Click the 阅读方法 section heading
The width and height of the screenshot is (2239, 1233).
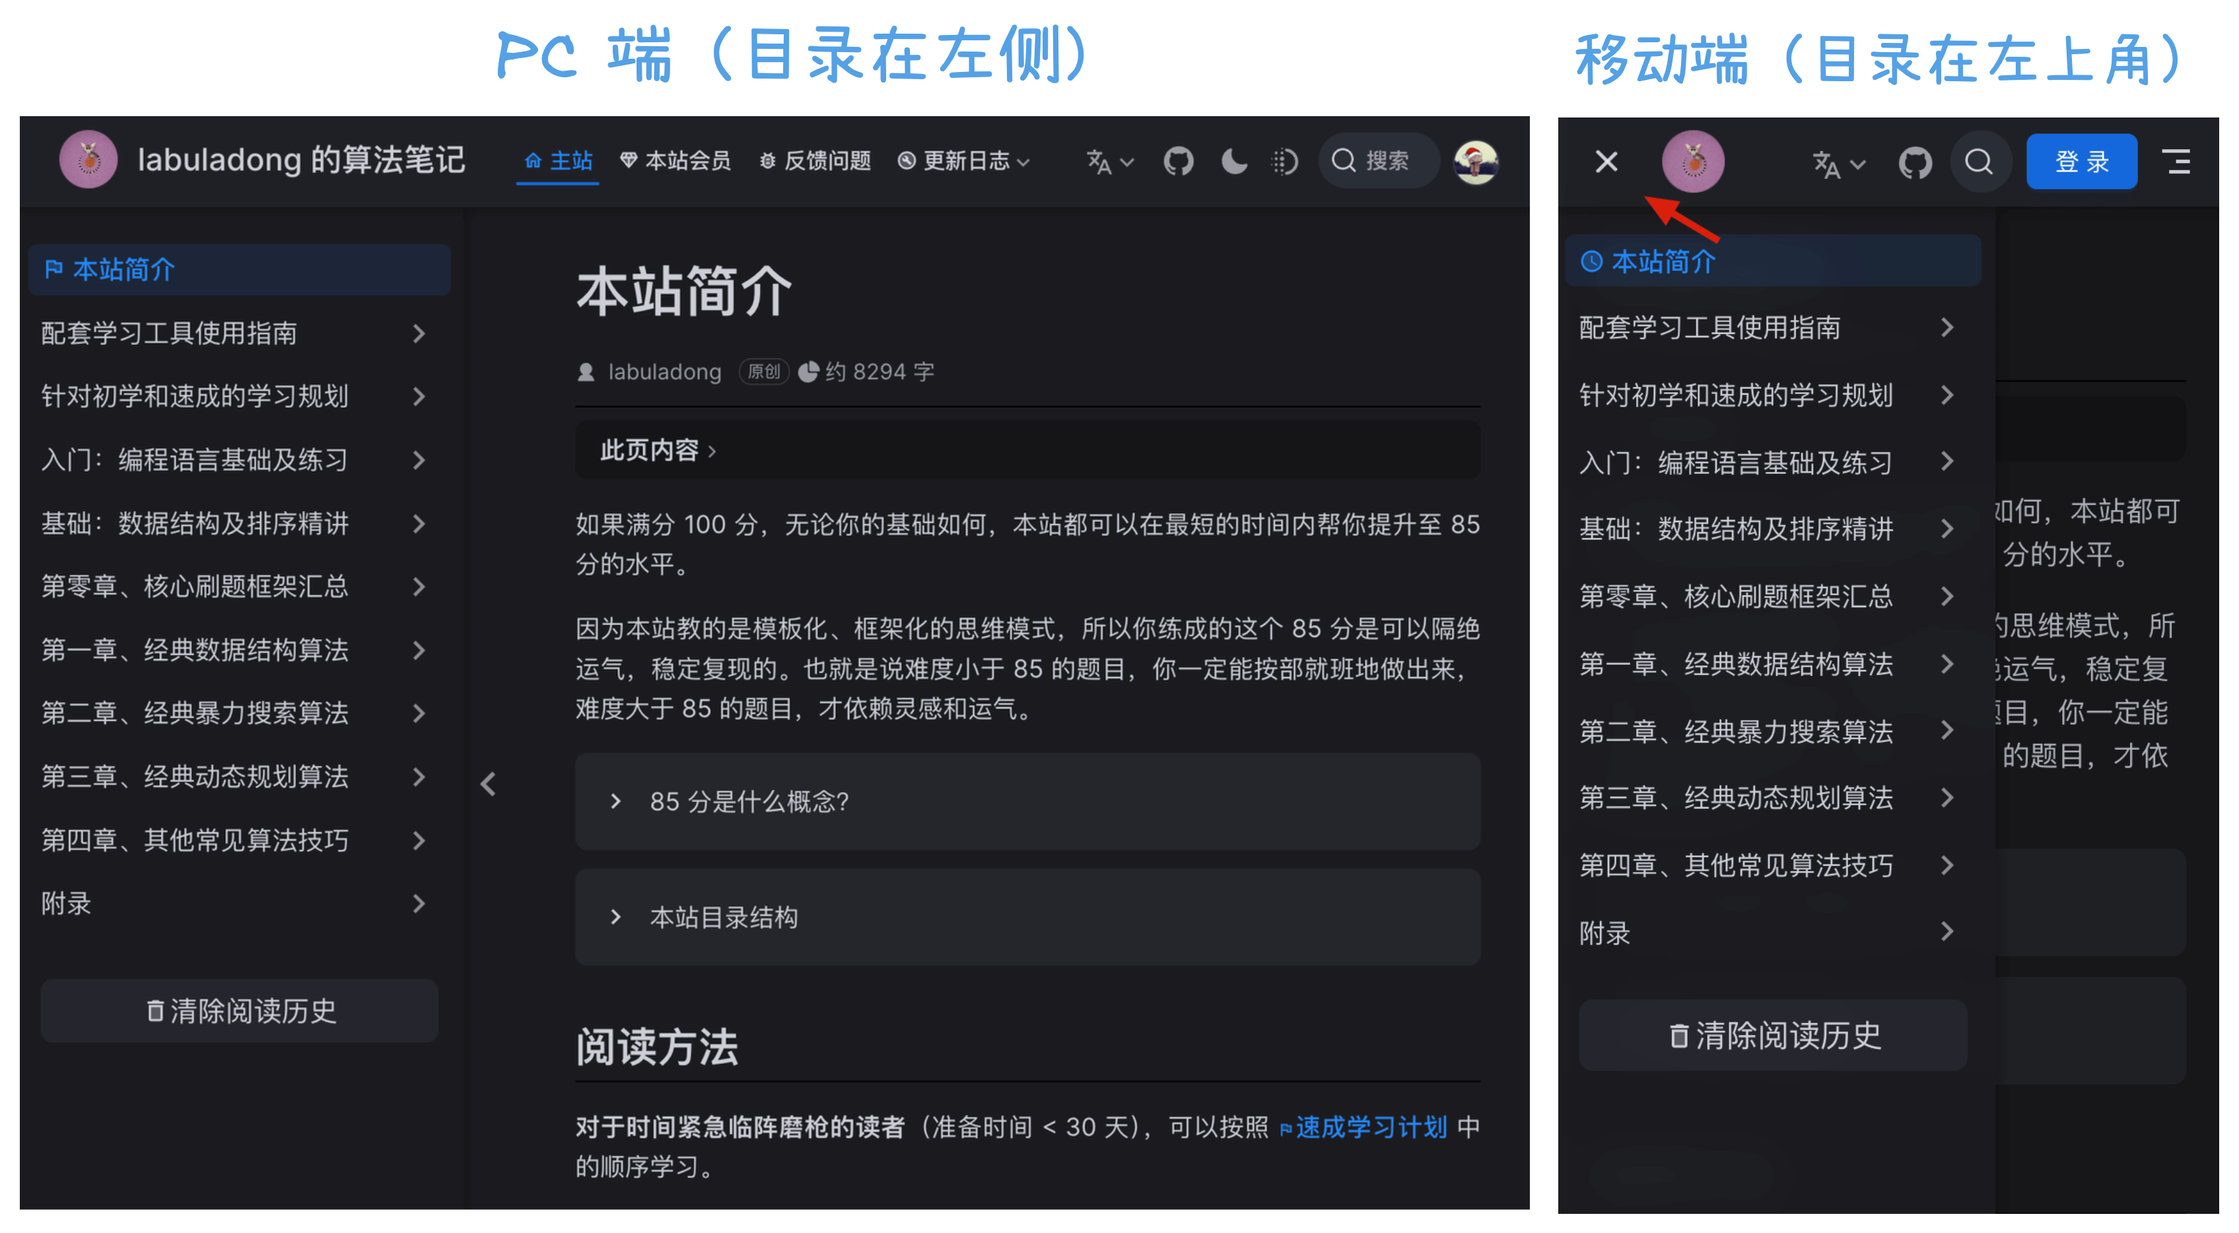(x=656, y=1048)
